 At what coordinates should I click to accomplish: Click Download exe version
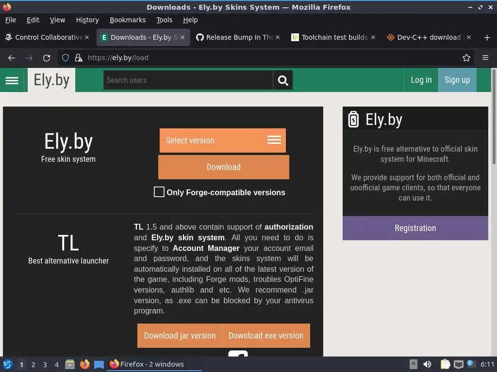tap(266, 336)
